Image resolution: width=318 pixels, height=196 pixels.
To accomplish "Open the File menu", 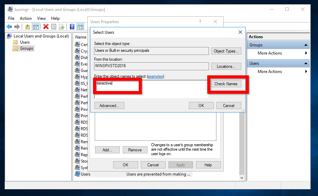I will coord(11,18).
